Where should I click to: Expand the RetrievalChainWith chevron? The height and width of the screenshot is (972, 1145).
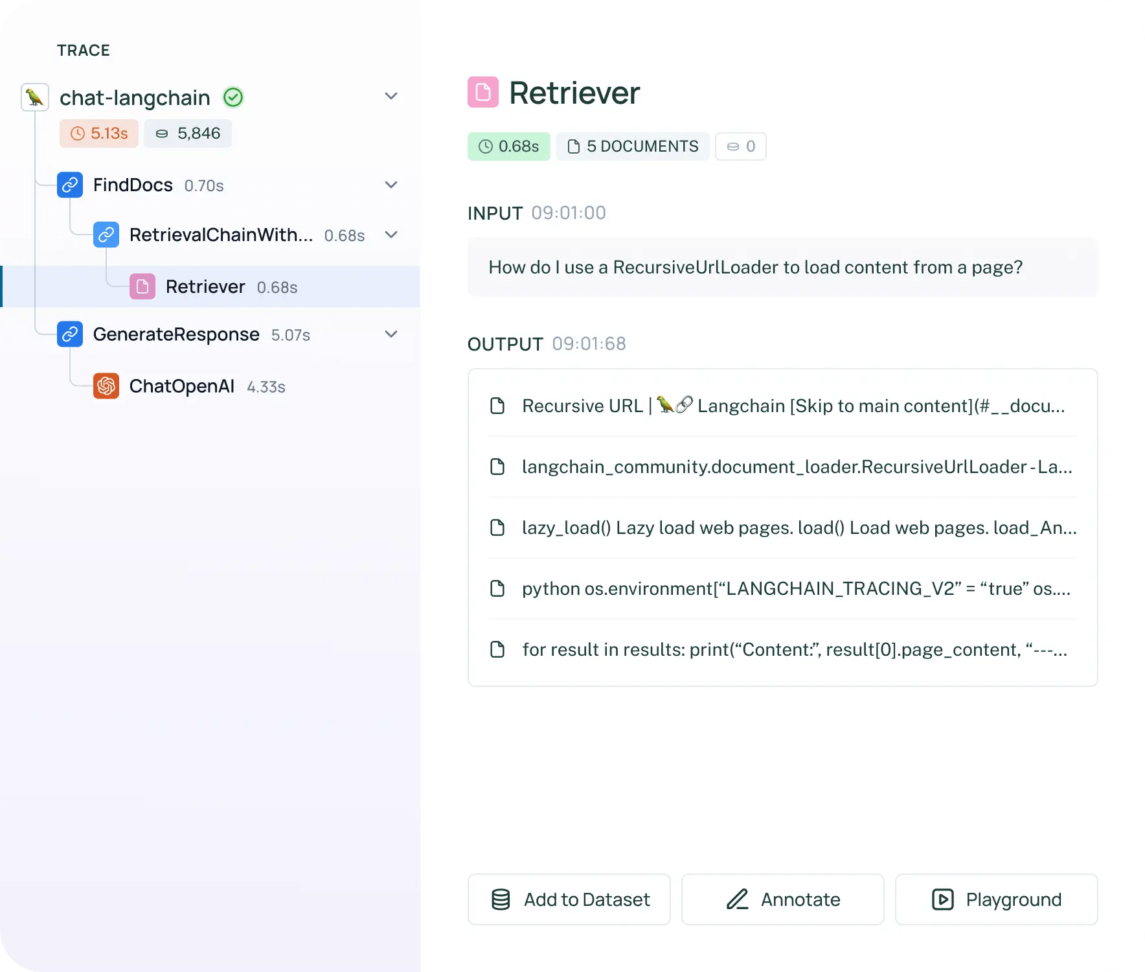click(x=391, y=235)
